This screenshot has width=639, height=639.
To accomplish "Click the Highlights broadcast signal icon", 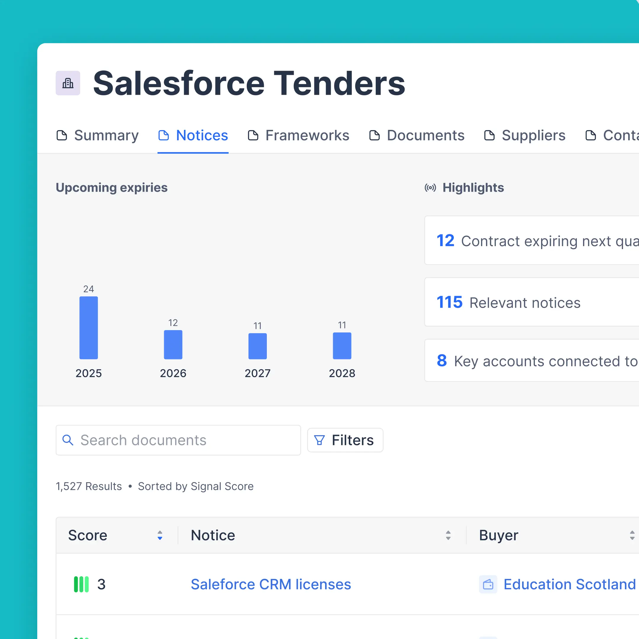I will 430,188.
